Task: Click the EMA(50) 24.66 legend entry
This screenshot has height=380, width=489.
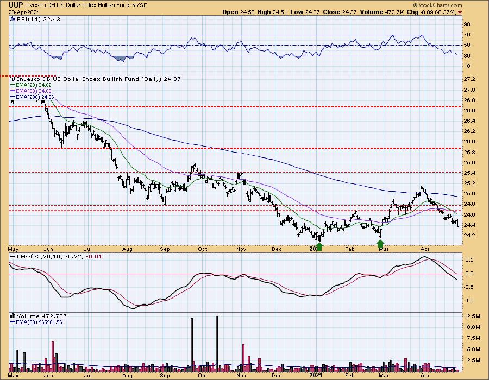Action: pyautogui.click(x=31, y=91)
